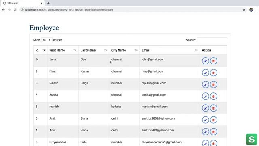Open the Show entries count dropdown
This screenshot has width=259, height=146.
tap(47, 40)
